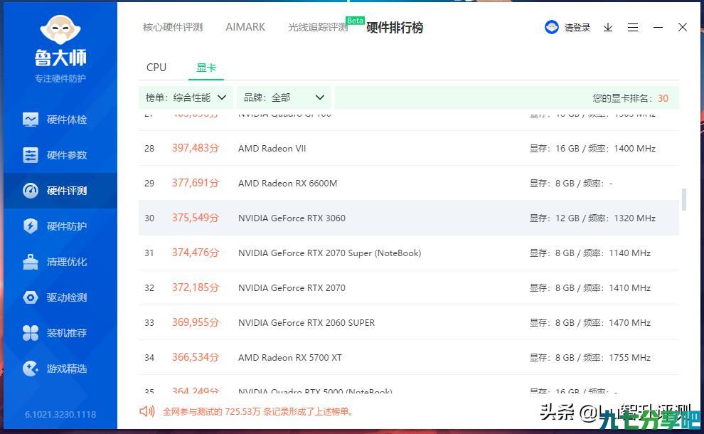Click the version number 6.1021.3230.1118
Image resolution: width=704 pixels, height=434 pixels.
tap(60, 414)
